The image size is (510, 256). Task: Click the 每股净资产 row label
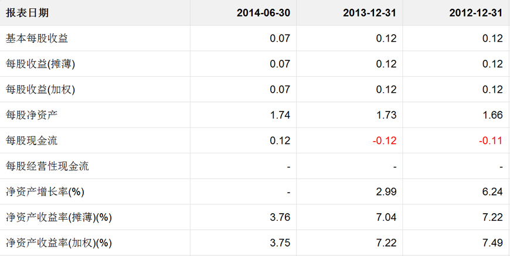coord(32,115)
